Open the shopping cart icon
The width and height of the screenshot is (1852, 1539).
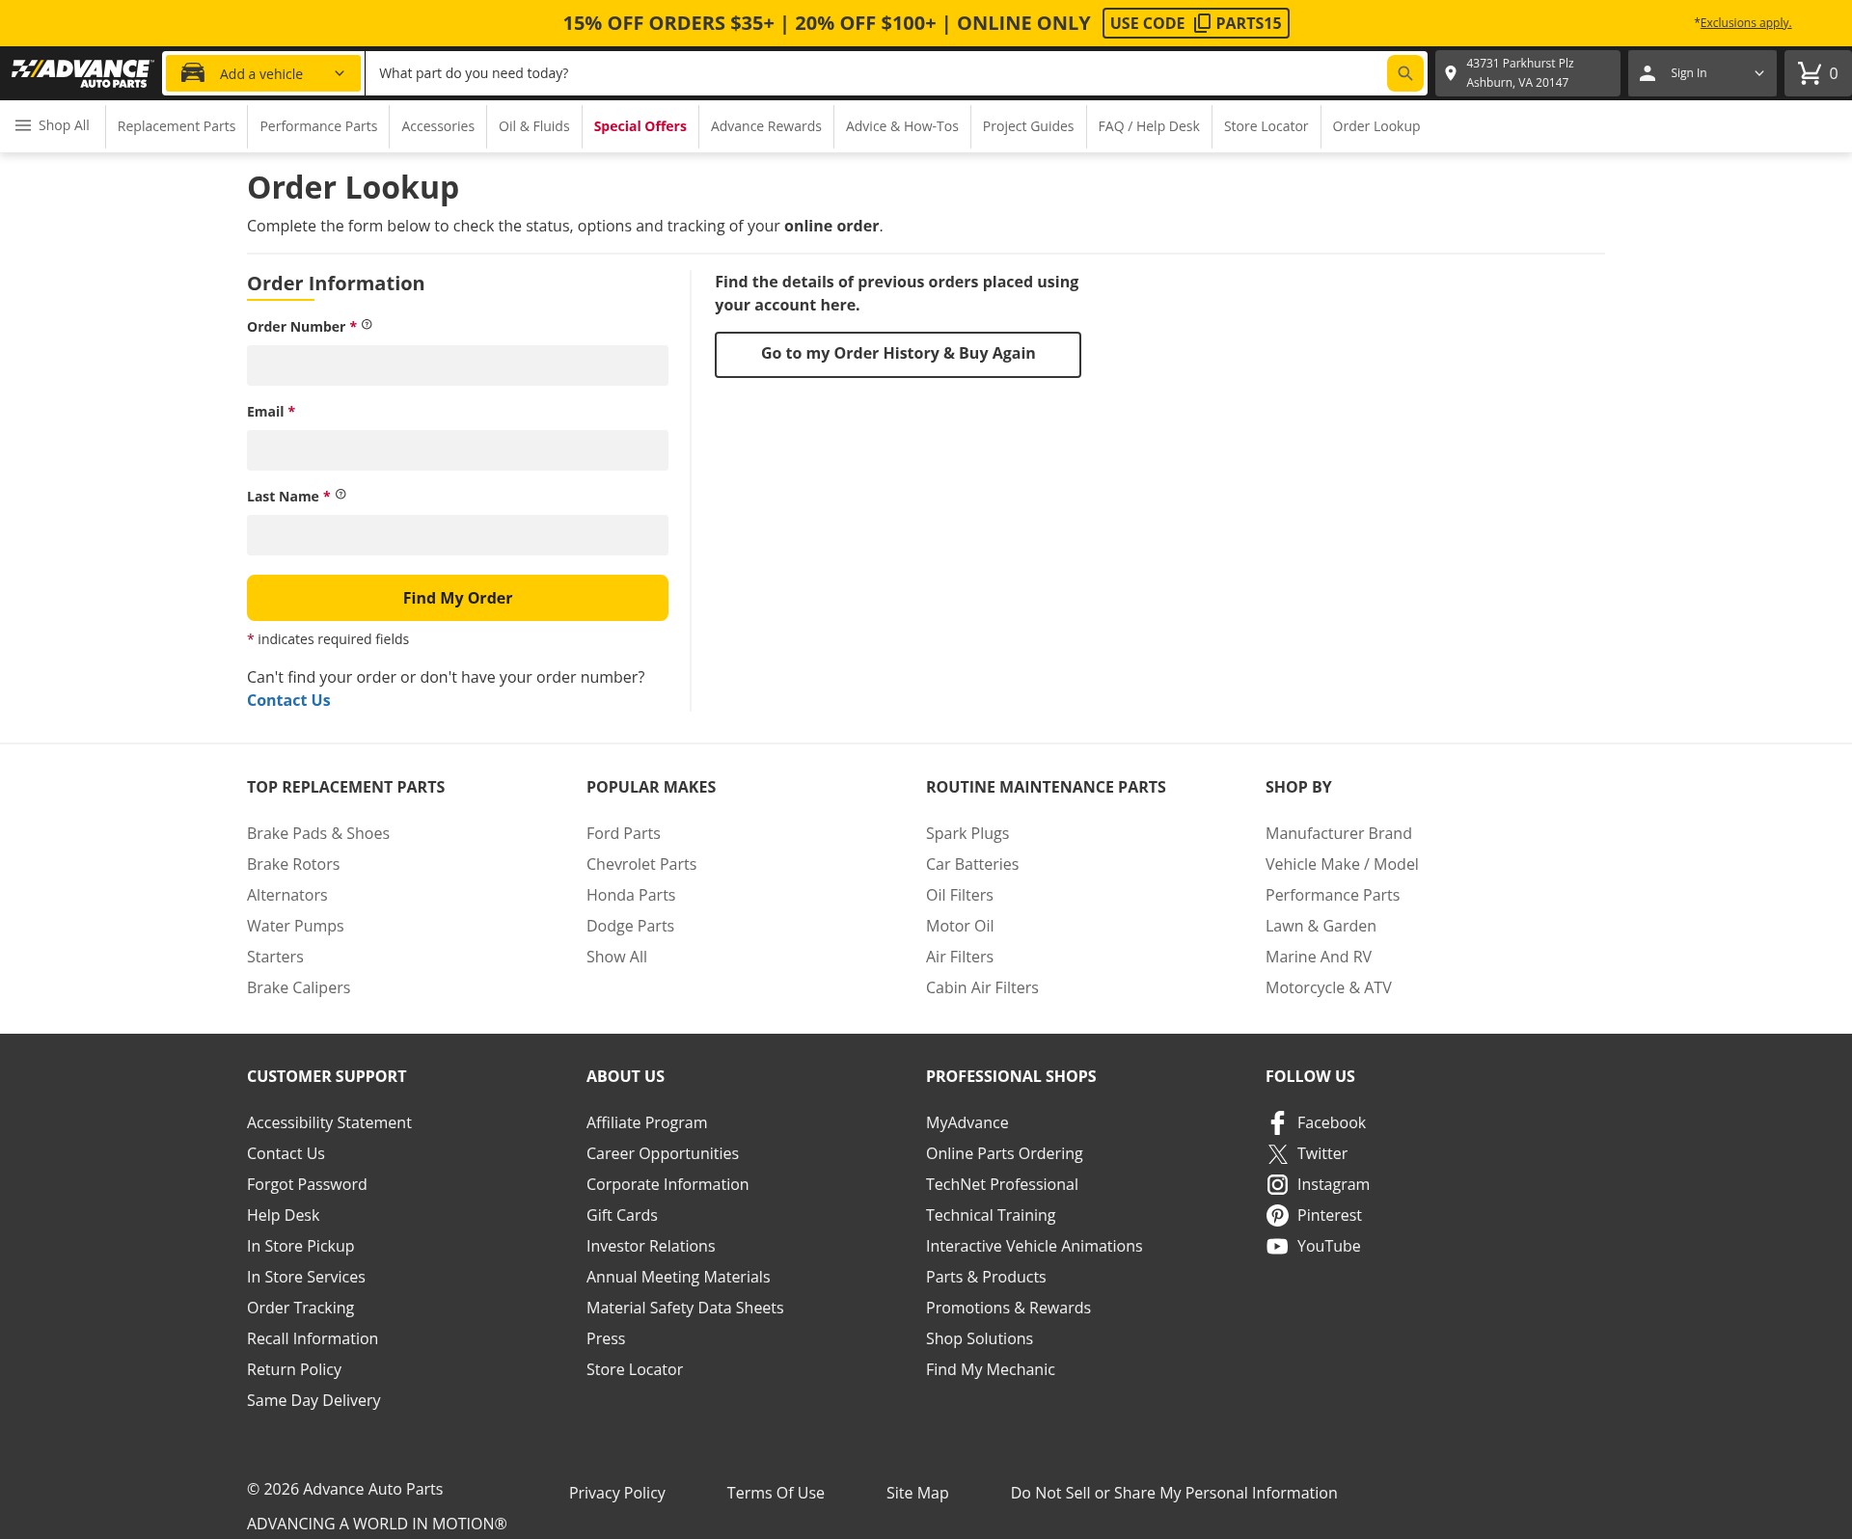click(1810, 73)
